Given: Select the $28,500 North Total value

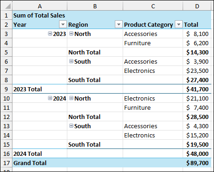Looking at the screenshot, I should (197, 117).
